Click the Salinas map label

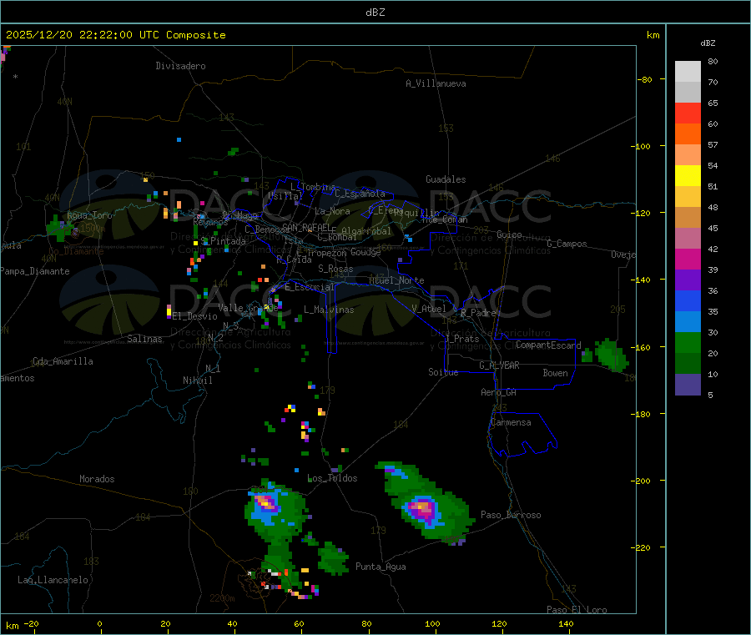(x=144, y=339)
